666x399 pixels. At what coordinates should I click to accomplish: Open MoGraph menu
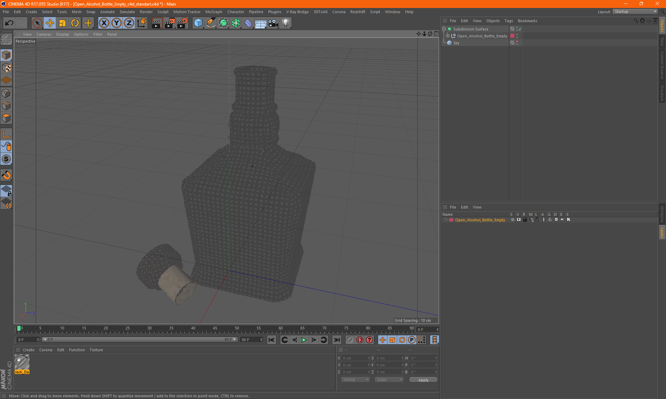[214, 12]
